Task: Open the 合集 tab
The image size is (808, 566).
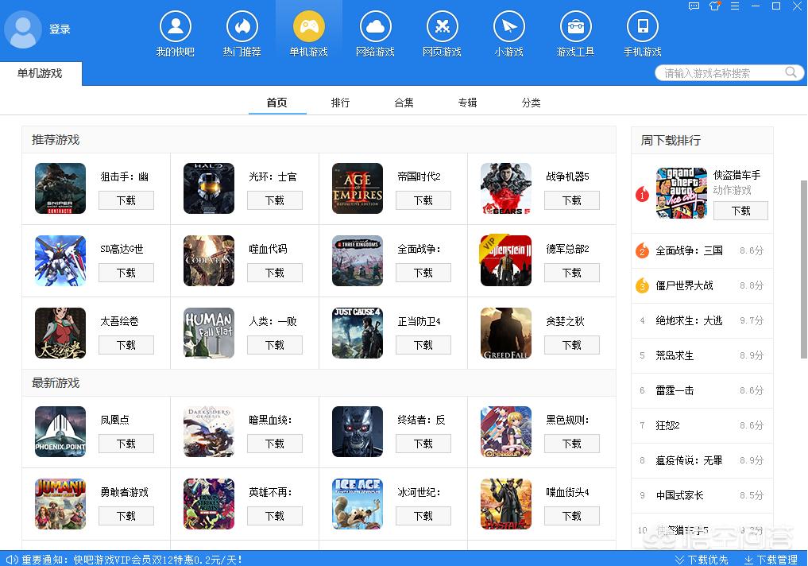Action: point(404,103)
